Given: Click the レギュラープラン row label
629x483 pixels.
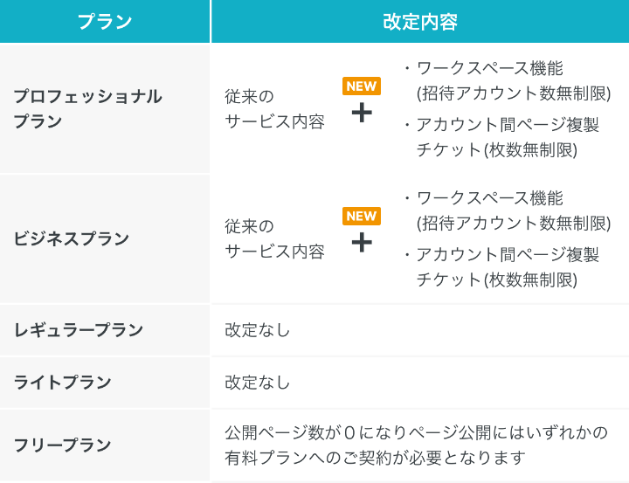Looking at the screenshot, I should tap(79, 330).
